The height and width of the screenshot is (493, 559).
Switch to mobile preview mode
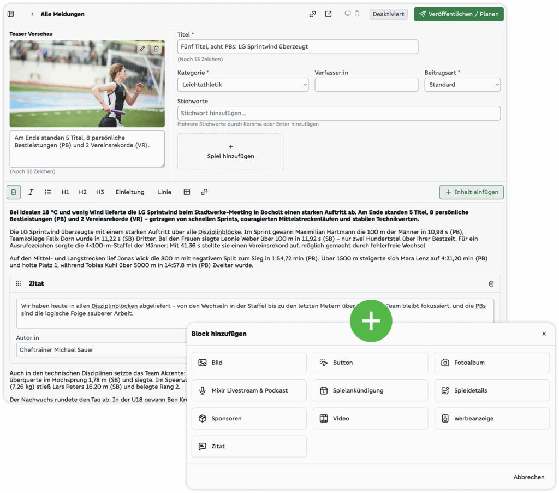click(357, 14)
